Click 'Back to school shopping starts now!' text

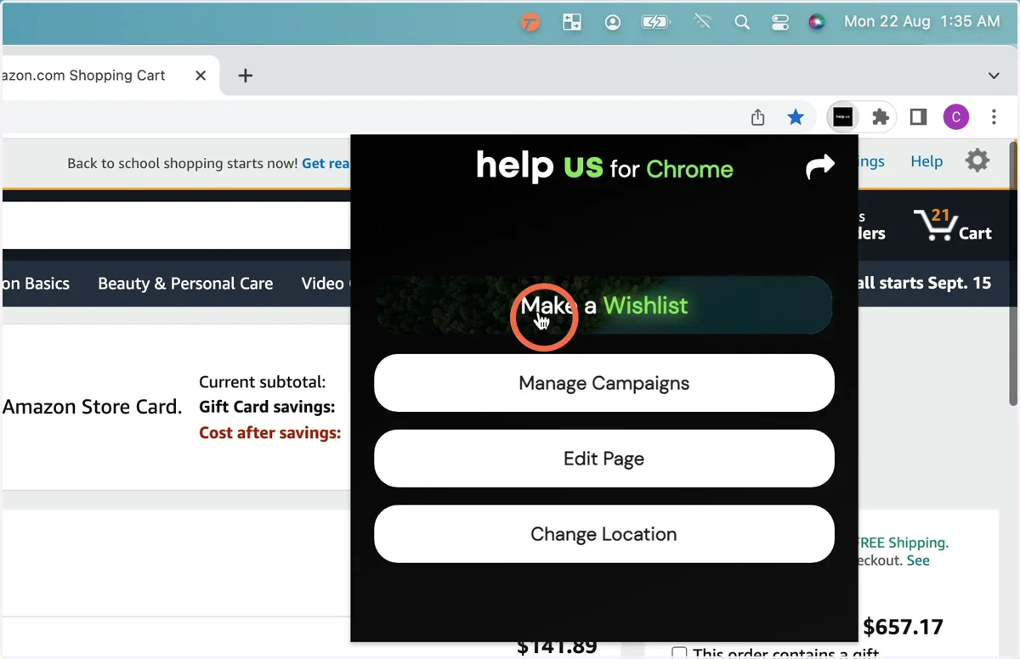(183, 163)
